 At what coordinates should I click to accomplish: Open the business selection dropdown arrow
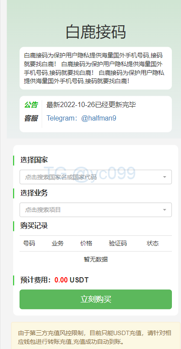pyautogui.click(x=165, y=210)
